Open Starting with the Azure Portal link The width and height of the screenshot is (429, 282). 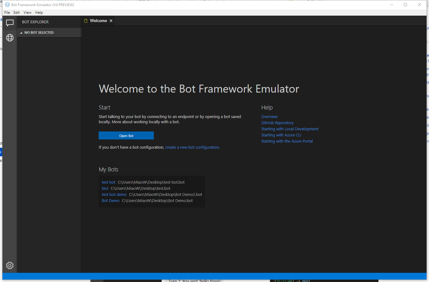tap(287, 141)
